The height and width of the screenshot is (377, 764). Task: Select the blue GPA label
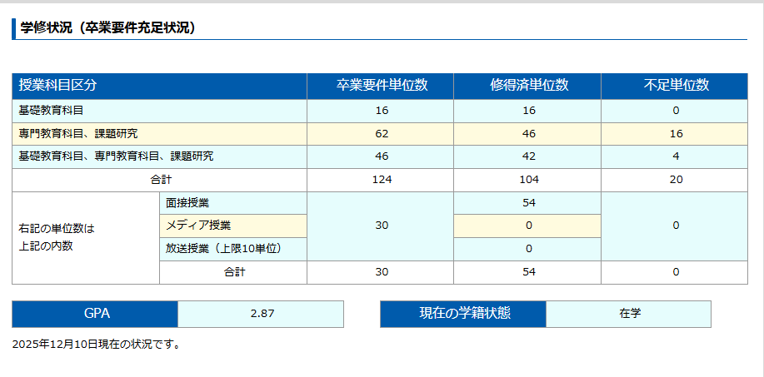click(x=96, y=314)
